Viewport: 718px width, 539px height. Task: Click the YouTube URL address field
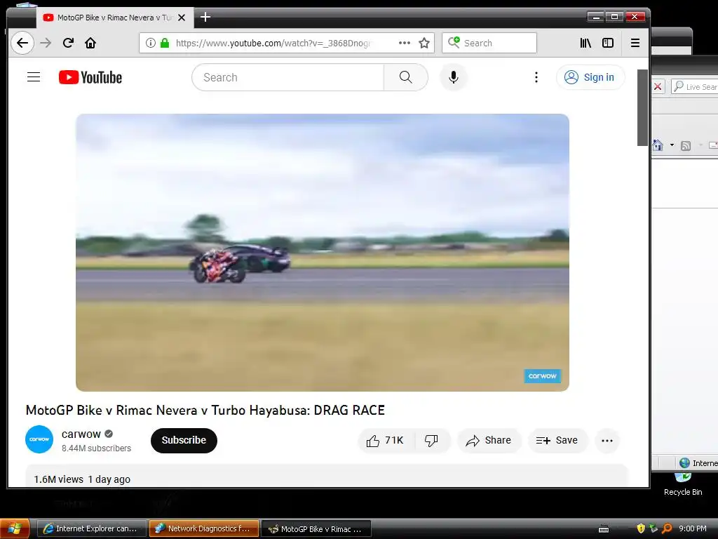[x=273, y=43]
